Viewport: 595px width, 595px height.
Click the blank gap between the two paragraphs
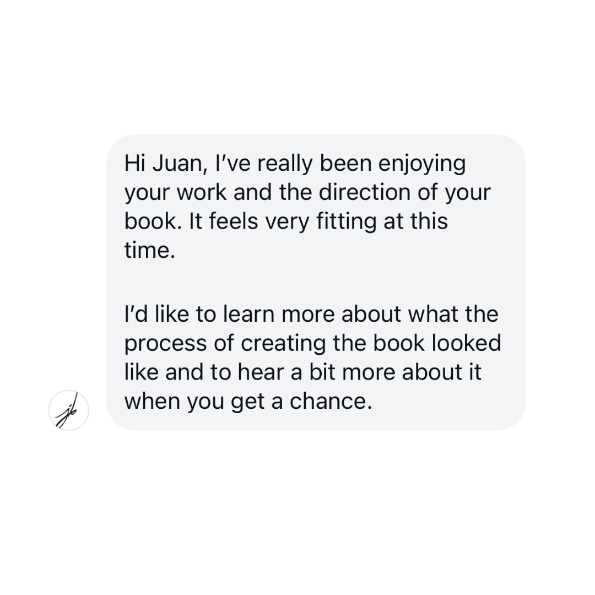pos(316,283)
